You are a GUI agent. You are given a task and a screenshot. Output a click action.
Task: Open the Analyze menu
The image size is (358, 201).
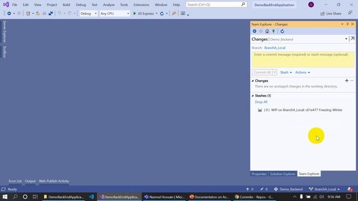[x=109, y=5]
